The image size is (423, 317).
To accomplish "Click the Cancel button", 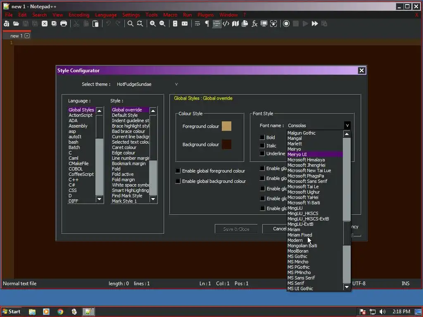I will tap(275, 229).
